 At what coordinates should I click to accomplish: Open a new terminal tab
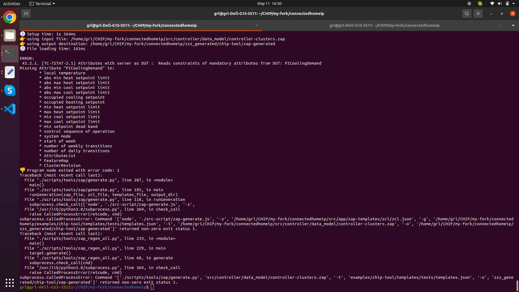(26, 13)
